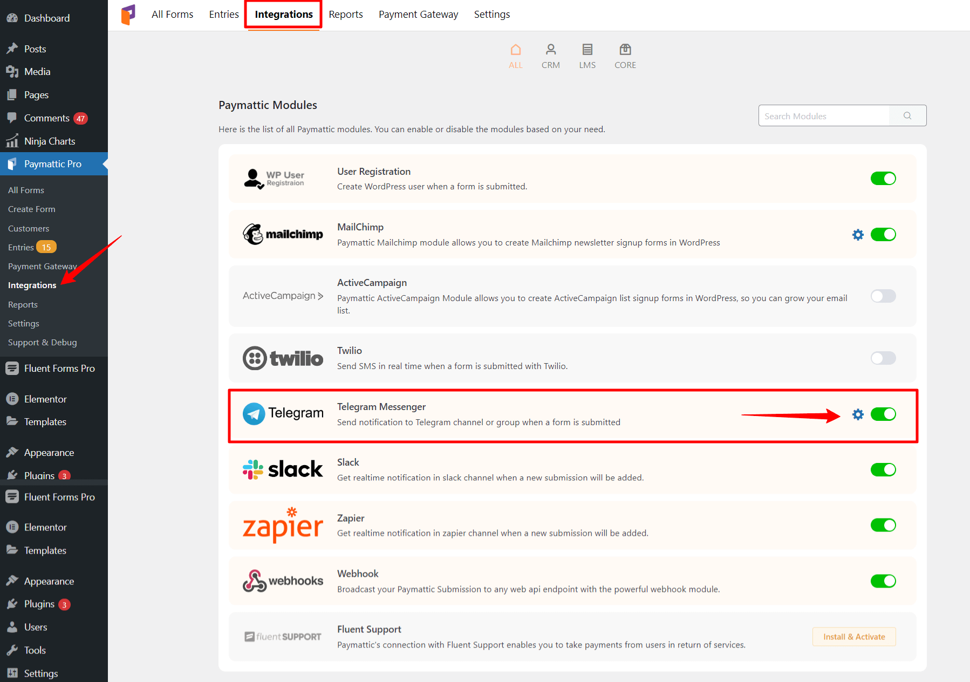Filter modules by the CORE box icon
The image size is (970, 682).
pyautogui.click(x=625, y=56)
